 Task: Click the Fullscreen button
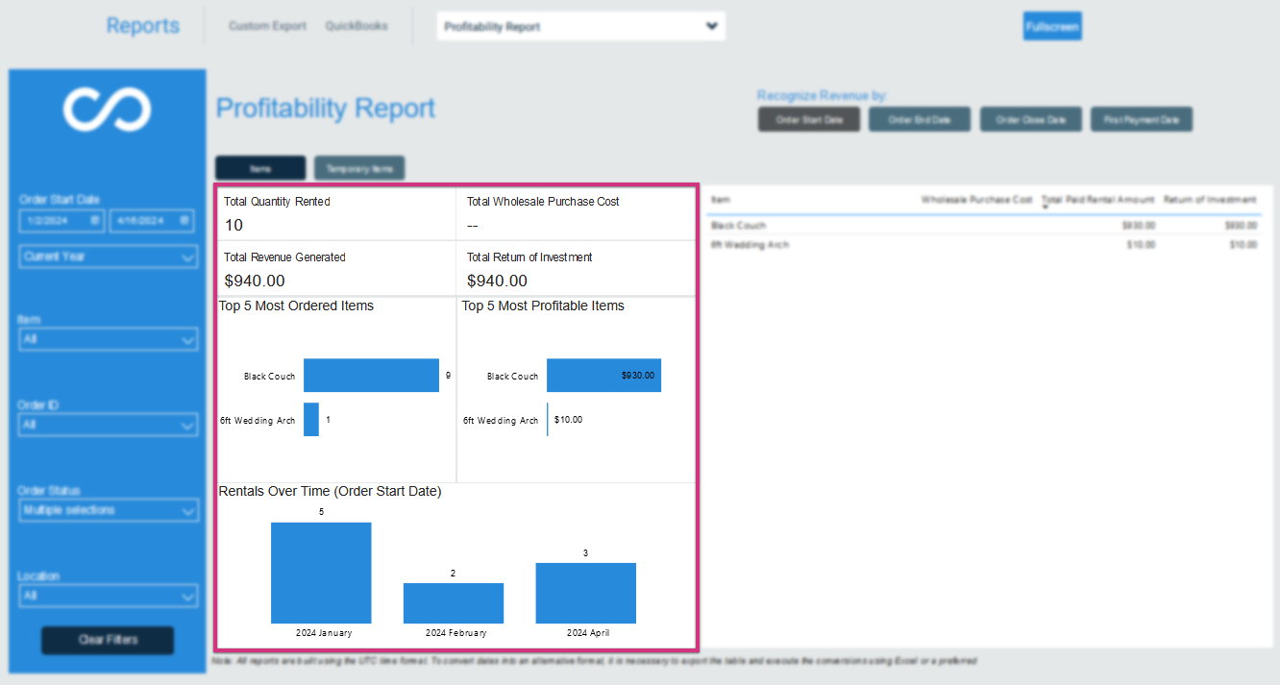coord(1052,27)
